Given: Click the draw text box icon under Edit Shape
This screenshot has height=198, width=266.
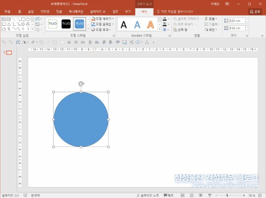Looking at the screenshot, I should 38,24.
